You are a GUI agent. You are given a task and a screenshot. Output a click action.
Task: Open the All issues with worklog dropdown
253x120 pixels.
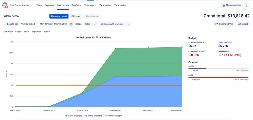pyautogui.click(x=115, y=24)
